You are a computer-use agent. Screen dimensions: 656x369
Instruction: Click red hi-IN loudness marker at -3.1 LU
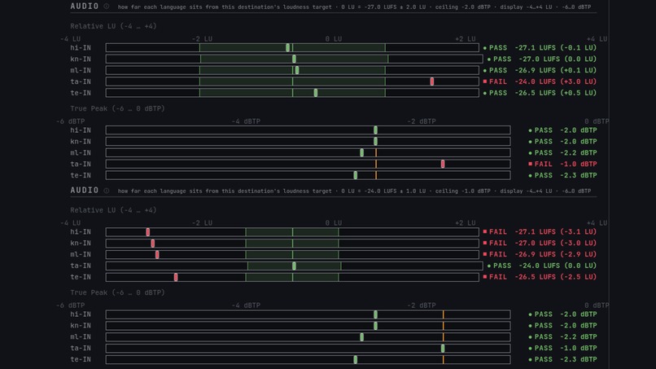tap(147, 232)
